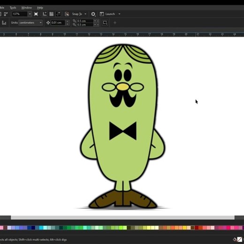The width and height of the screenshot is (244, 244).
Task: Click the horizontal scrollbar below canvas
Action: 122,218
